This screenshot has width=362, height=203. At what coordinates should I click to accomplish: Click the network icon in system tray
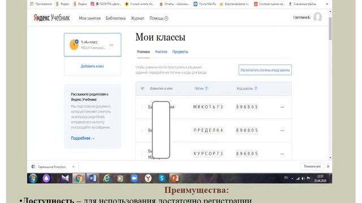tap(298, 178)
